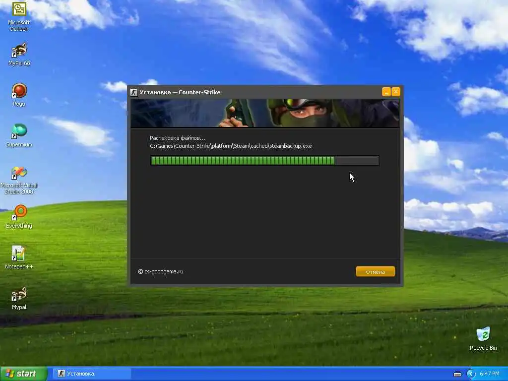Click the green unpacking progress bar
Screen dimensions: 508x381
coord(264,161)
